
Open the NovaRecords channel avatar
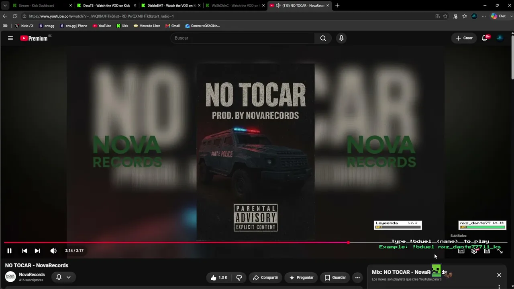[10, 277]
